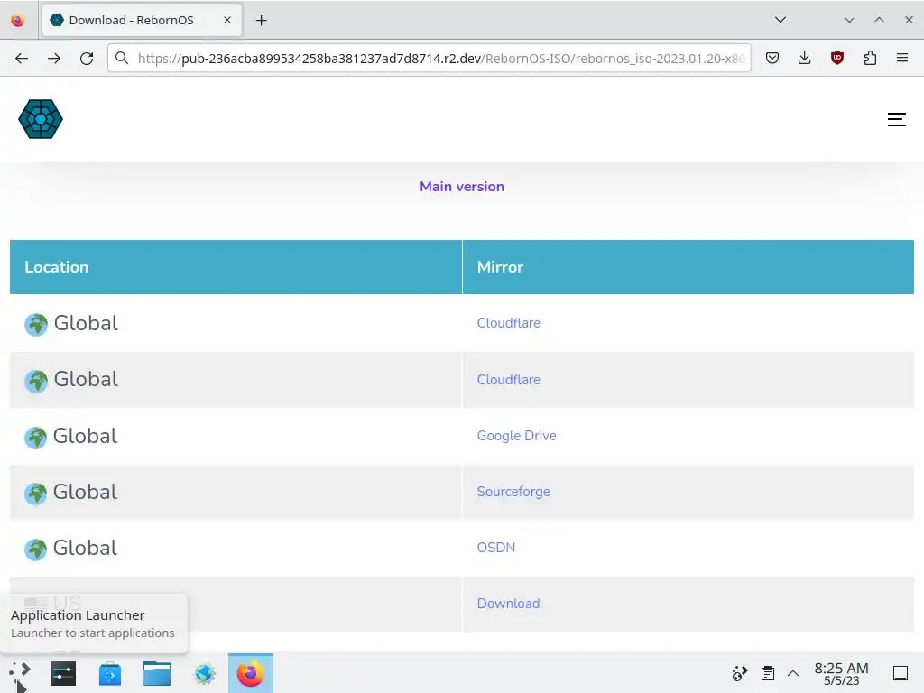The height and width of the screenshot is (693, 924).
Task: Expand hidden system tray icons
Action: click(793, 673)
